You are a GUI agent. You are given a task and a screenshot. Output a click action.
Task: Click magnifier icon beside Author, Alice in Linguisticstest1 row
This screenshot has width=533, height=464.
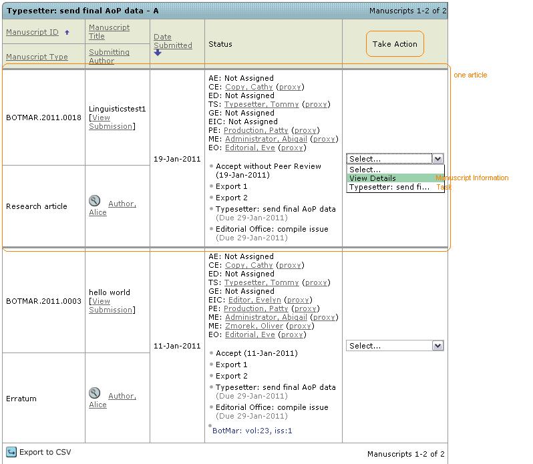pos(95,201)
